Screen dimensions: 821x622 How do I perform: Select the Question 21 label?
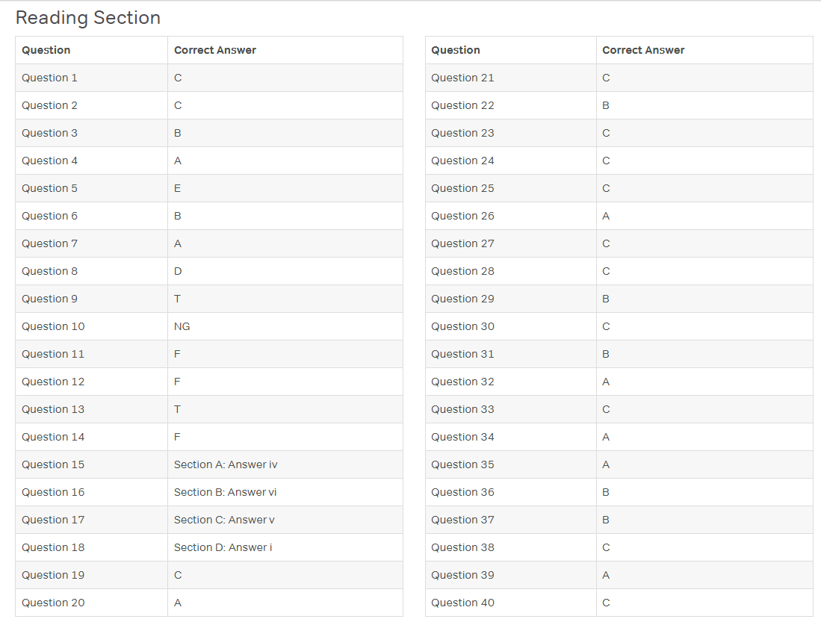(462, 78)
